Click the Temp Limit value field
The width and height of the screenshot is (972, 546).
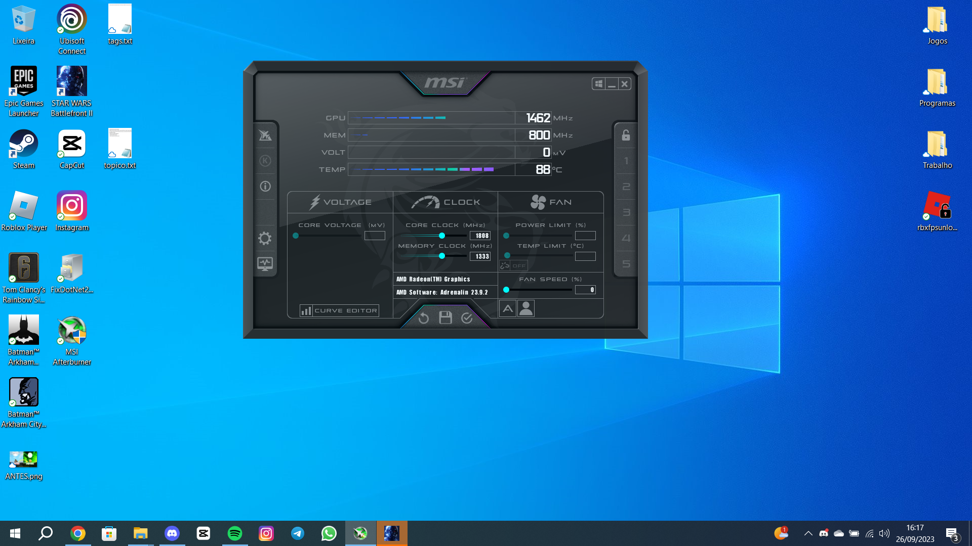585,256
